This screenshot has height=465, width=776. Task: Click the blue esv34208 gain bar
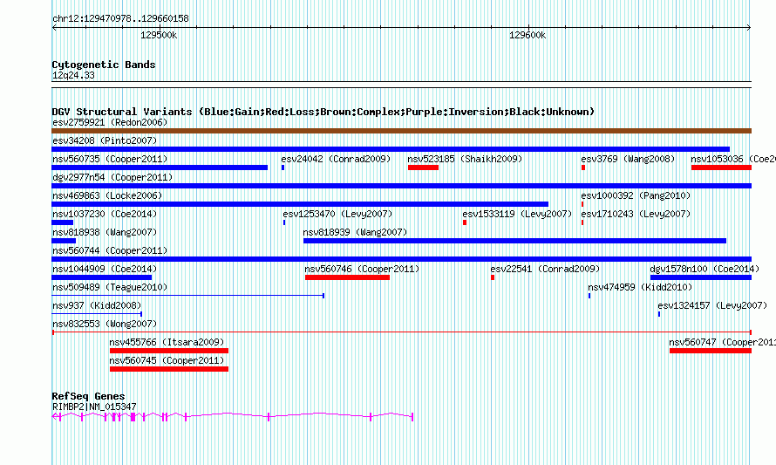(x=391, y=149)
